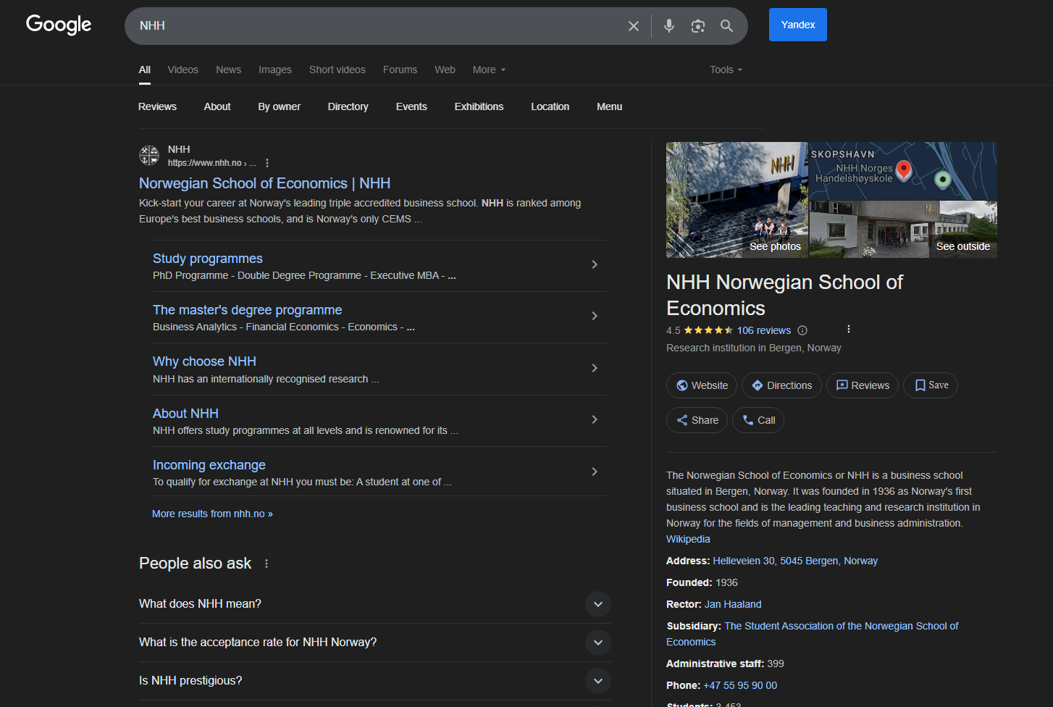Screen dimensions: 1053x707
Task: Switch to the Web tab
Action: click(x=445, y=70)
